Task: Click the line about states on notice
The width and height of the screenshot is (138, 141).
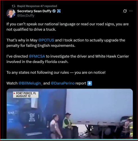Action: pyautogui.click(x=56, y=72)
